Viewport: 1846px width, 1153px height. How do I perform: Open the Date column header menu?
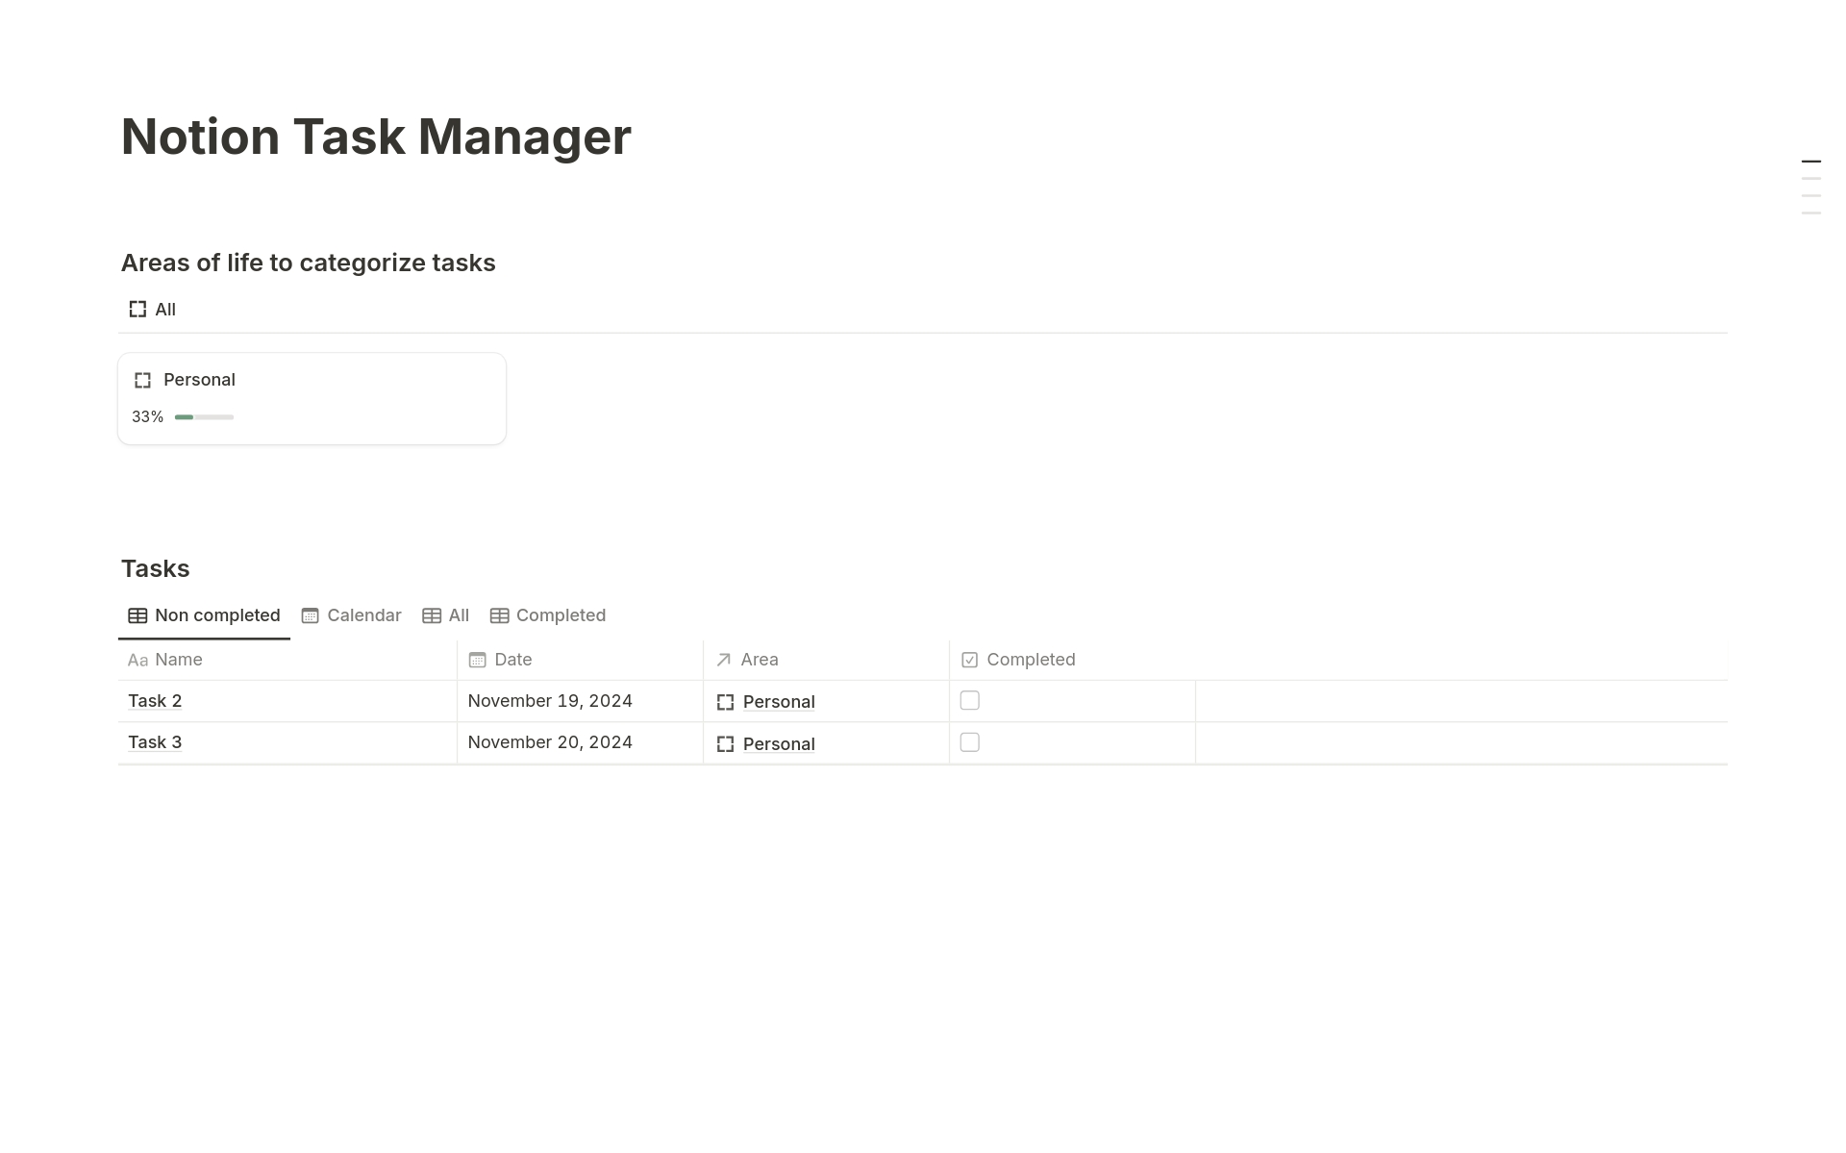511,660
